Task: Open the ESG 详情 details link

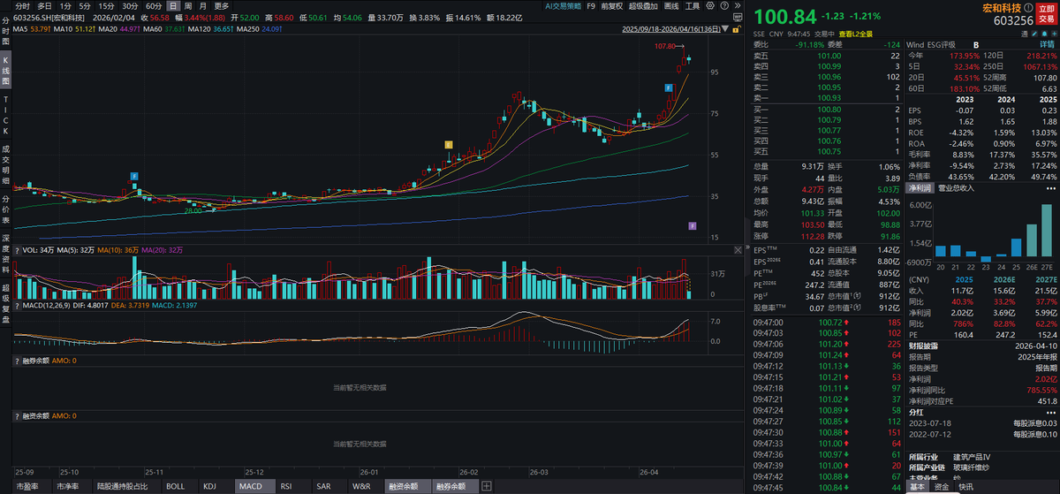Action: click(x=1047, y=44)
